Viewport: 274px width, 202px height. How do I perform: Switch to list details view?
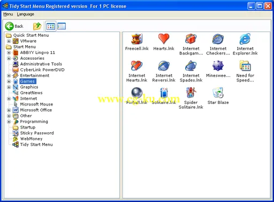[x=62, y=27]
